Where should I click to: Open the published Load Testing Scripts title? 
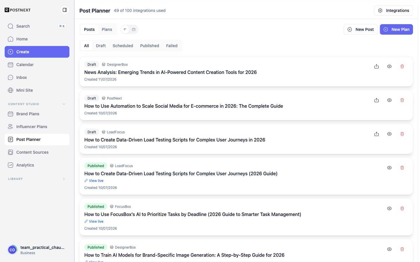point(181,174)
